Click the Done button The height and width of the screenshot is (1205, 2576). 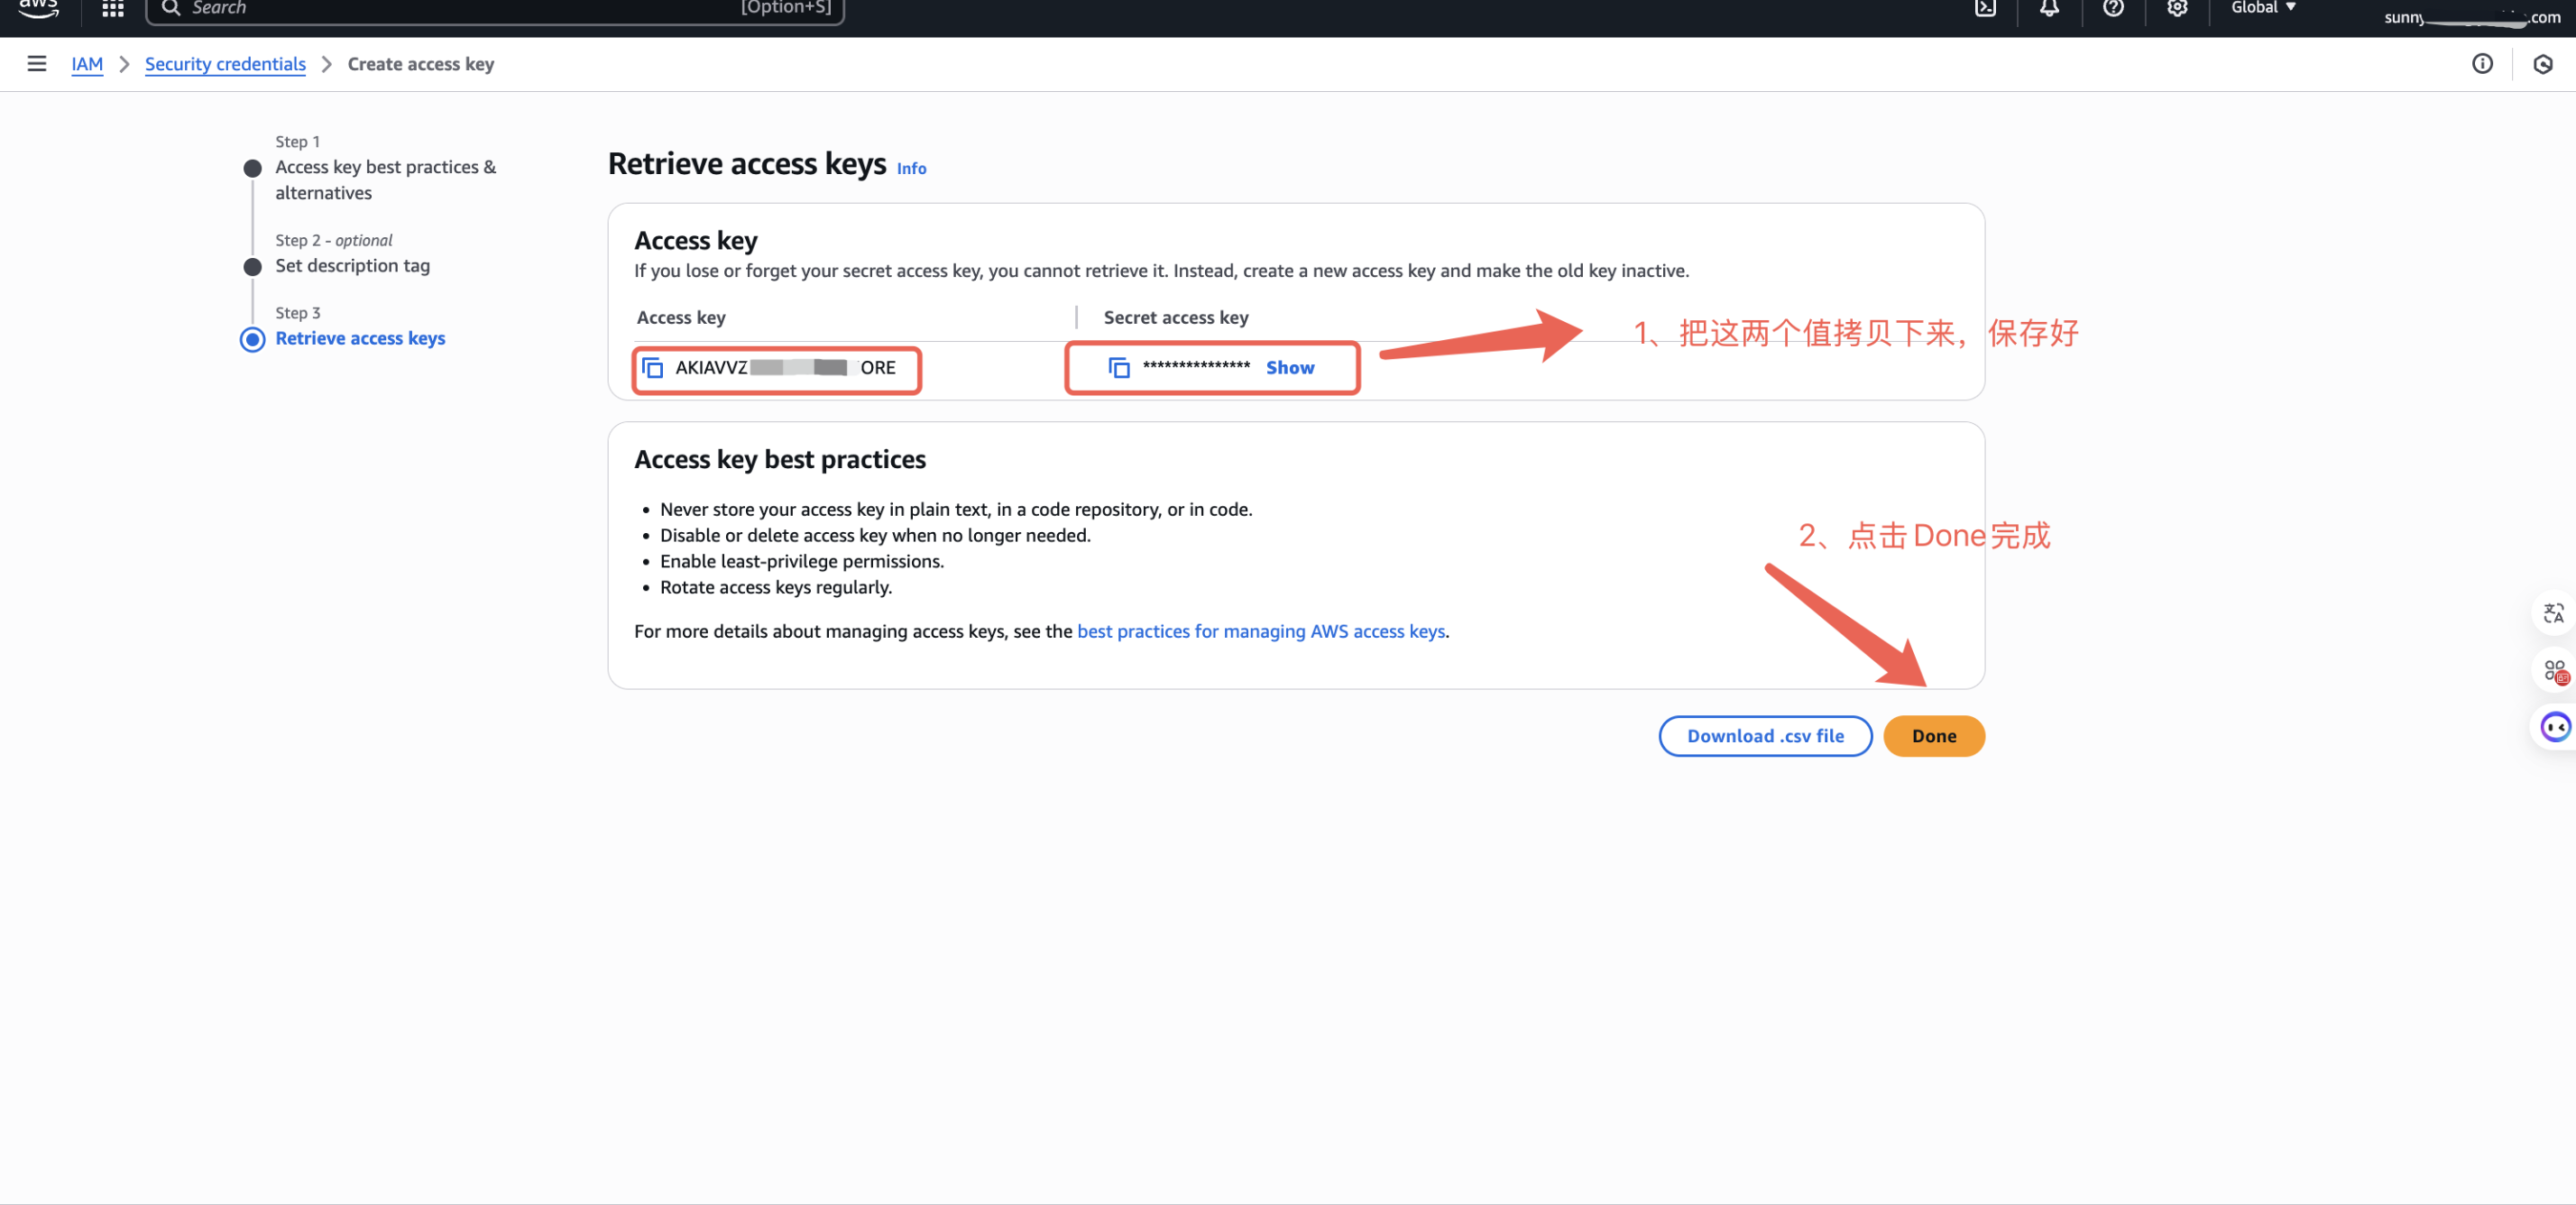[1933, 736]
